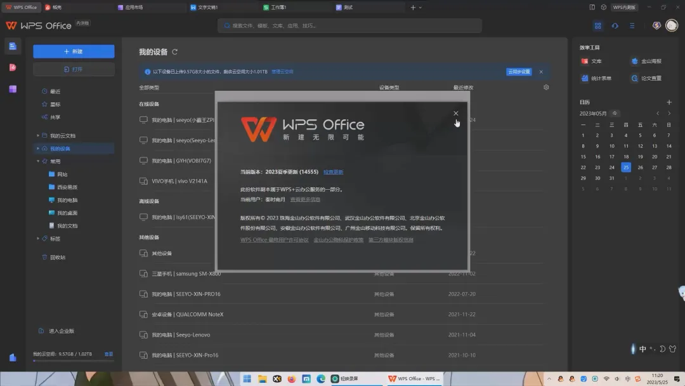Open 金山海报 efficiency tool
The width and height of the screenshot is (685, 386).
tap(646, 61)
